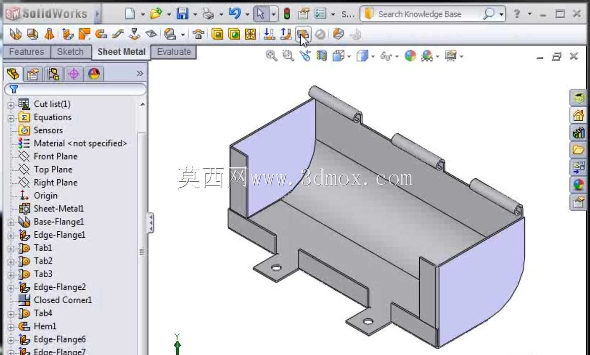Open the DimXpertManager panel tab
The image size is (590, 355).
coord(73,74)
